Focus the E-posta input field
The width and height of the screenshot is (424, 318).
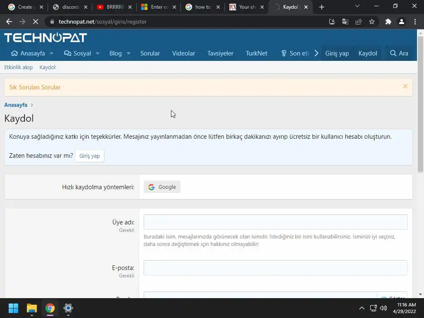(275, 268)
